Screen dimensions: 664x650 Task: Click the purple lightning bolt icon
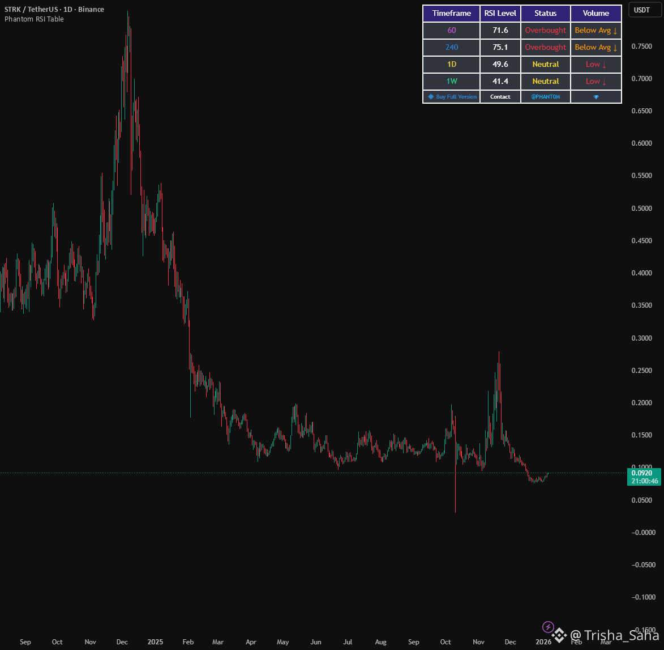click(548, 627)
